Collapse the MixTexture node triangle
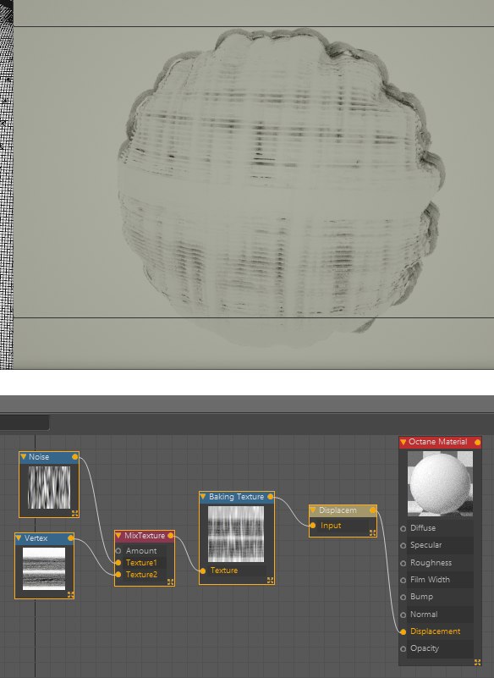Image resolution: width=494 pixels, height=678 pixels. pyautogui.click(x=118, y=536)
